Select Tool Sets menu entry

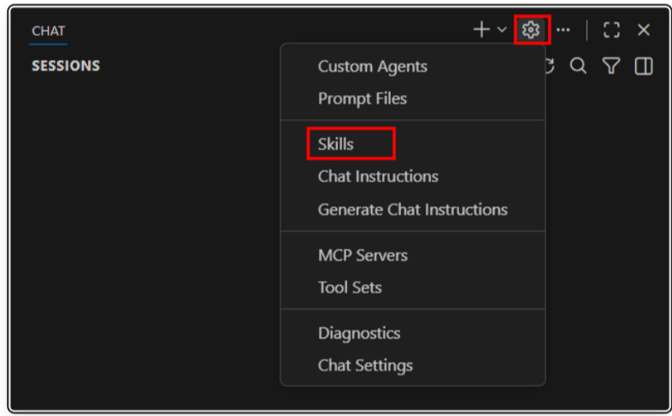point(350,288)
